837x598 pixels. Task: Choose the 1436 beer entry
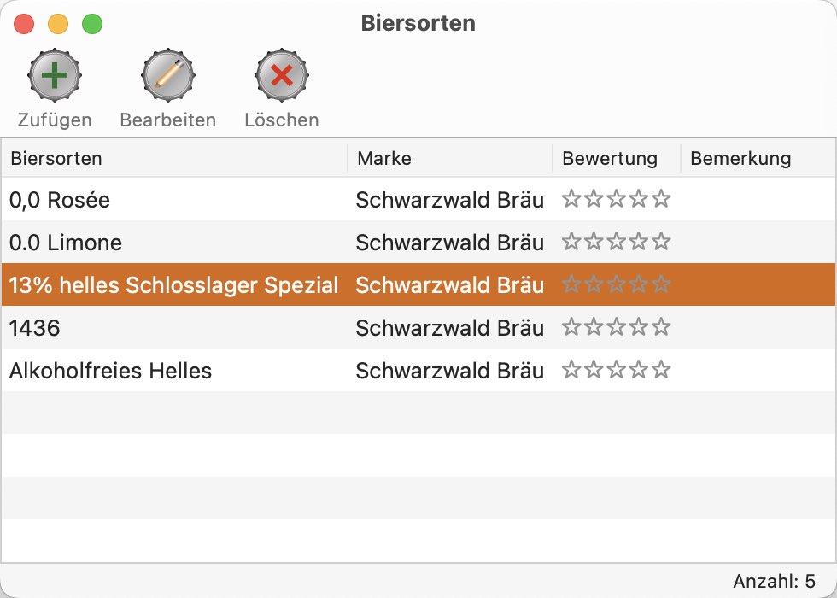[x=418, y=327]
